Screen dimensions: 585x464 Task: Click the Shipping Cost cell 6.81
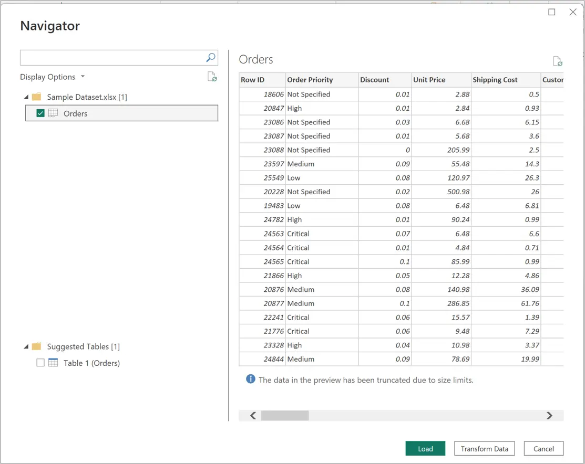506,206
